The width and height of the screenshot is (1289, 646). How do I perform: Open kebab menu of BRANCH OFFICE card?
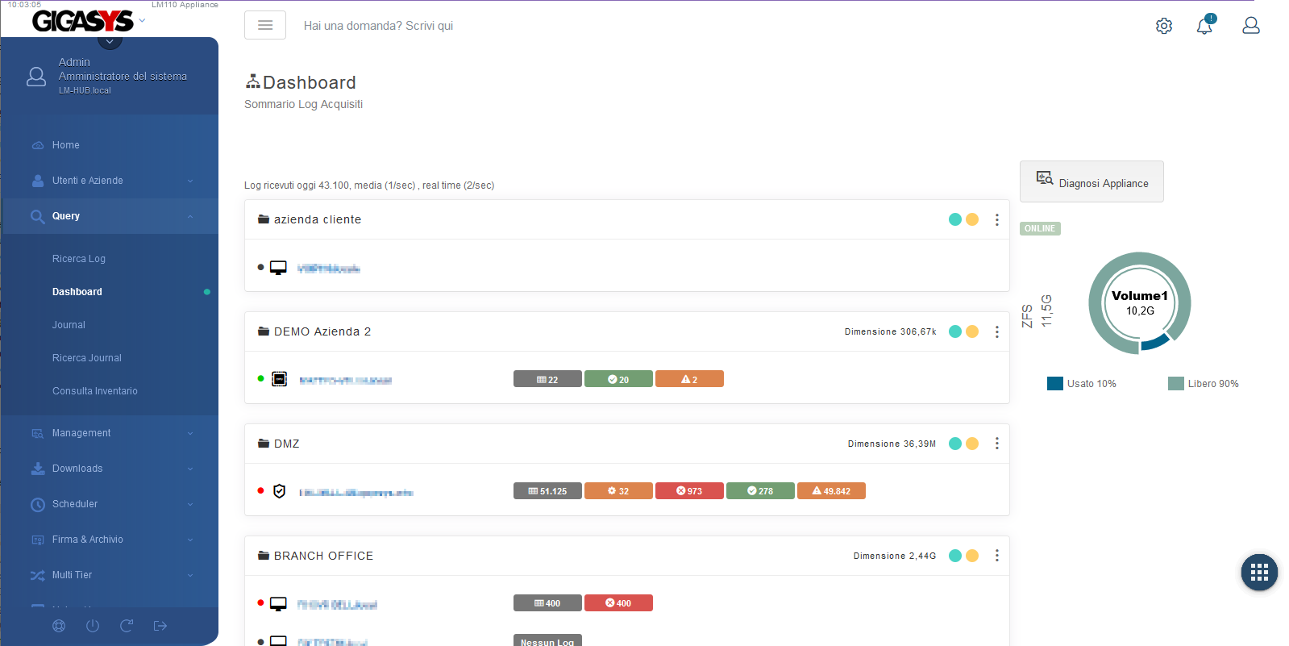997,556
